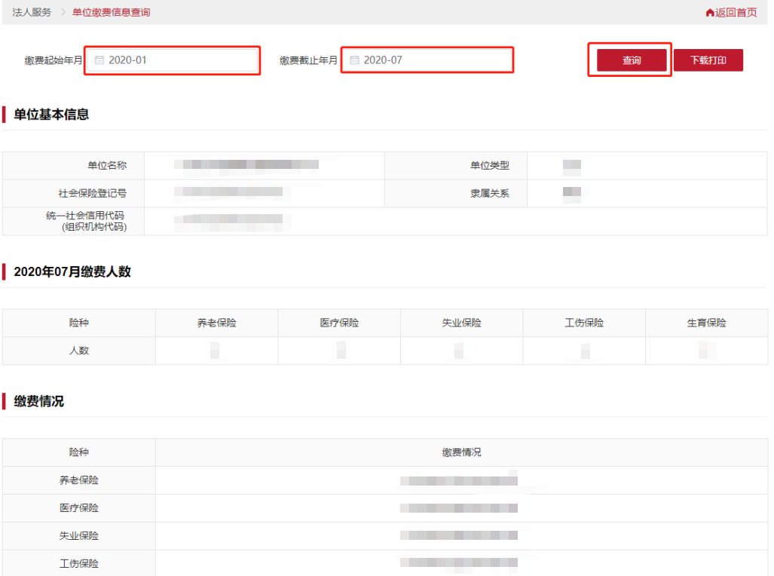Image resolution: width=774 pixels, height=576 pixels.
Task: Click the 下载打印 button
Action: click(x=708, y=60)
